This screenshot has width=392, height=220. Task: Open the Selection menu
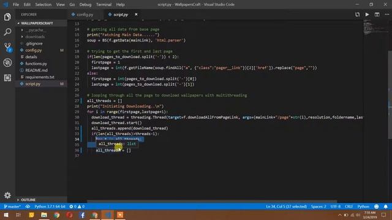coord(43,4)
